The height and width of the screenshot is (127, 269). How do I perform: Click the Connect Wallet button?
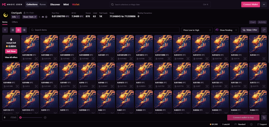[x=250, y=4]
